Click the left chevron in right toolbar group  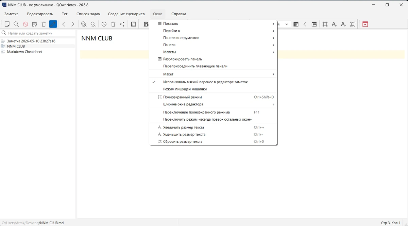pos(305,24)
